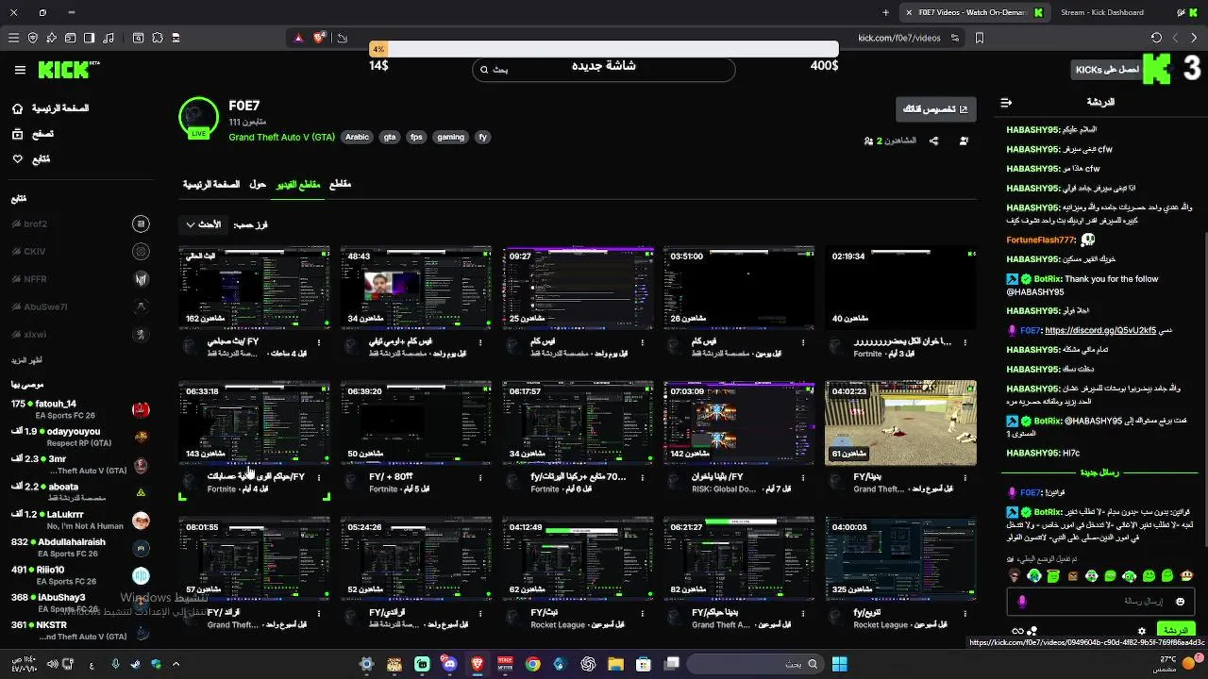Click FortuneFlash777 username in chat

(1041, 240)
